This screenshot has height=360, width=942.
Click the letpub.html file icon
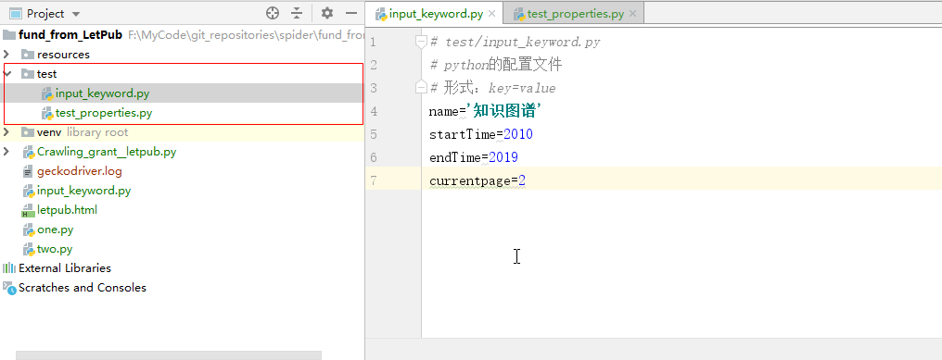tap(28, 211)
